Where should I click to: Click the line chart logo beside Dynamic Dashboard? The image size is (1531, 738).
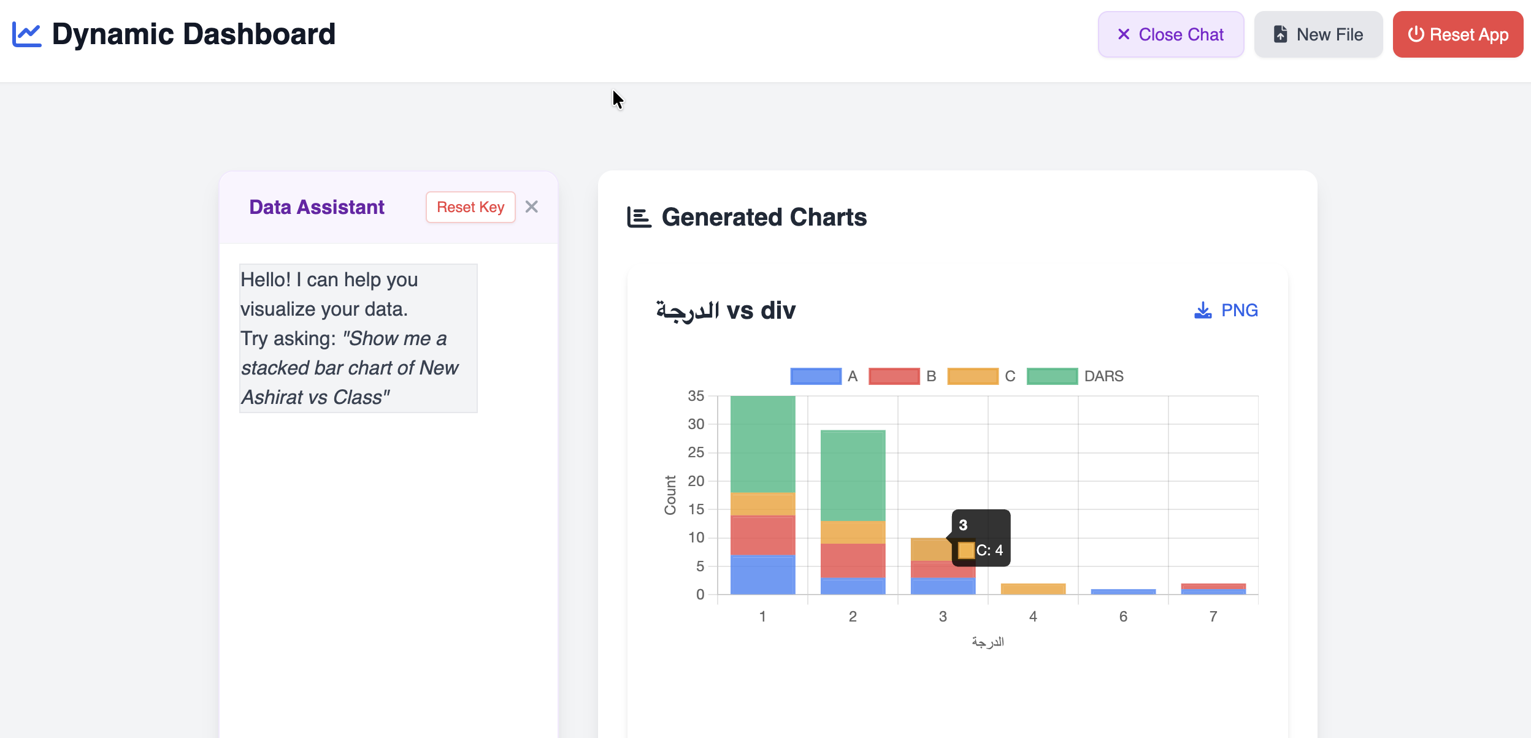26,34
